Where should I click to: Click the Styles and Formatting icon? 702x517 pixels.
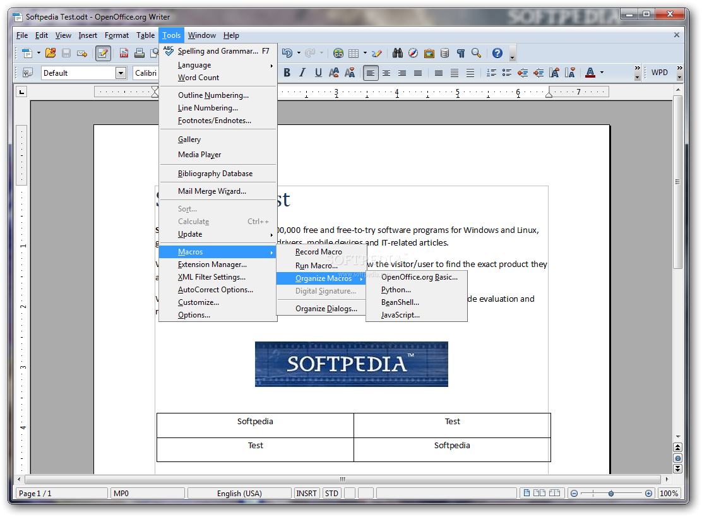(x=28, y=73)
